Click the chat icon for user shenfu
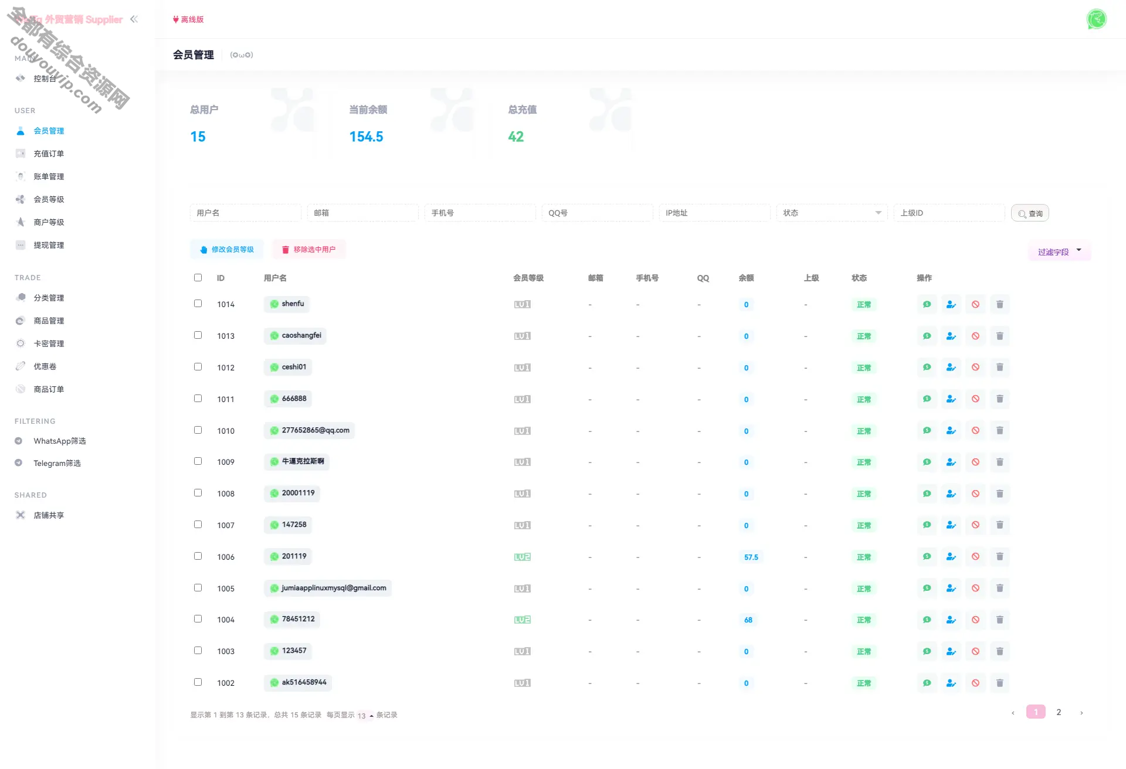Screen dimensions: 1126x769 pyautogui.click(x=927, y=304)
